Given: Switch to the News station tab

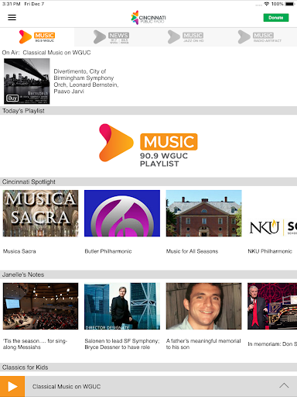Looking at the screenshot, I should [111, 37].
